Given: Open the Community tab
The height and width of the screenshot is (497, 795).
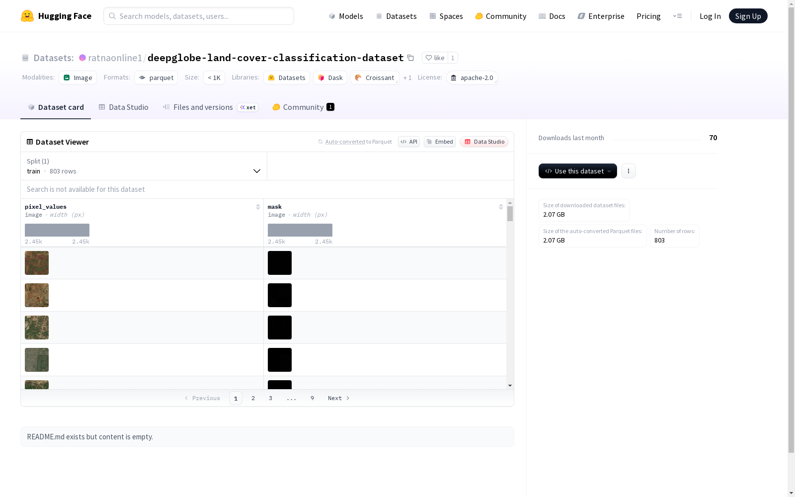Looking at the screenshot, I should 303,107.
